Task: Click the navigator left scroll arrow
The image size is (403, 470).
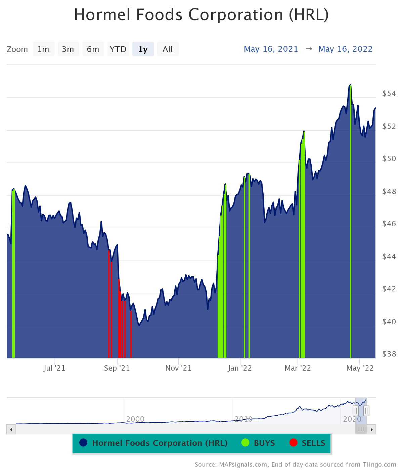Action: (x=11, y=429)
